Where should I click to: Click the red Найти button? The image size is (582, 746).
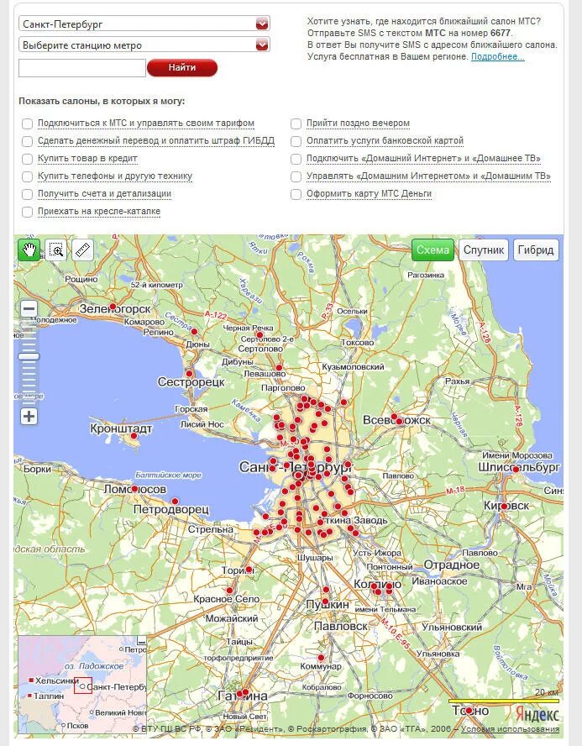182,67
